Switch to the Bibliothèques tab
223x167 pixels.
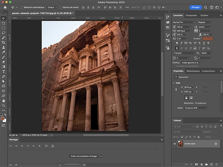pyautogui.click(x=193, y=71)
